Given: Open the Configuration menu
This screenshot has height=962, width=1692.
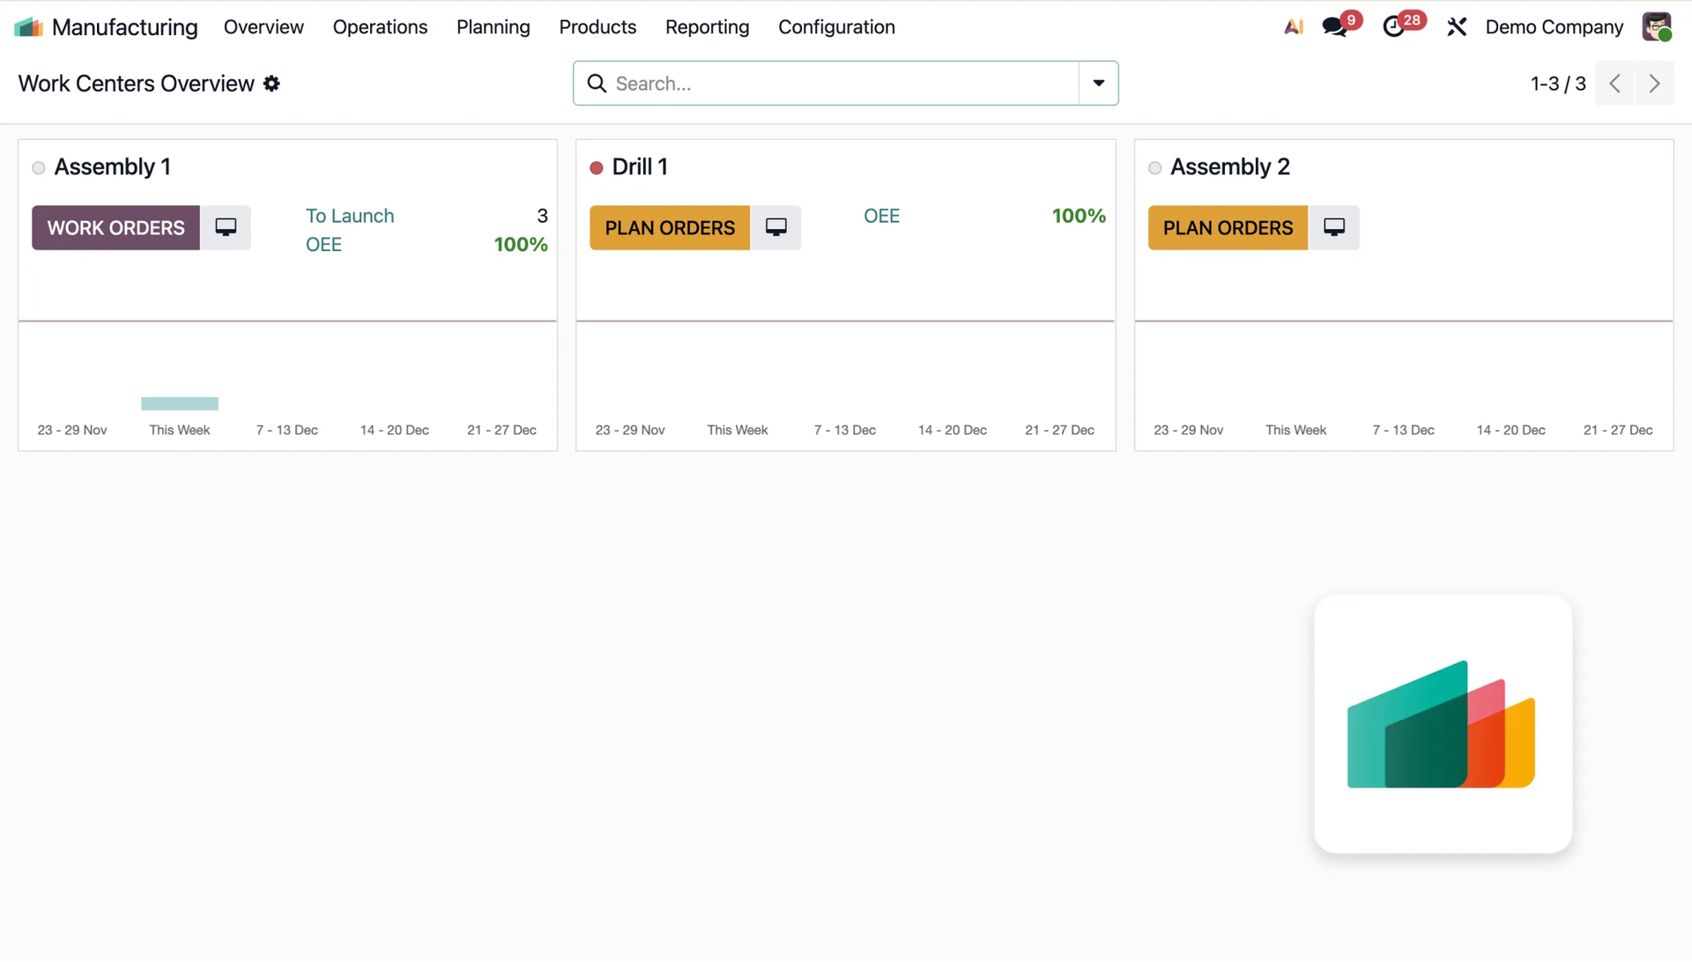Looking at the screenshot, I should (836, 27).
